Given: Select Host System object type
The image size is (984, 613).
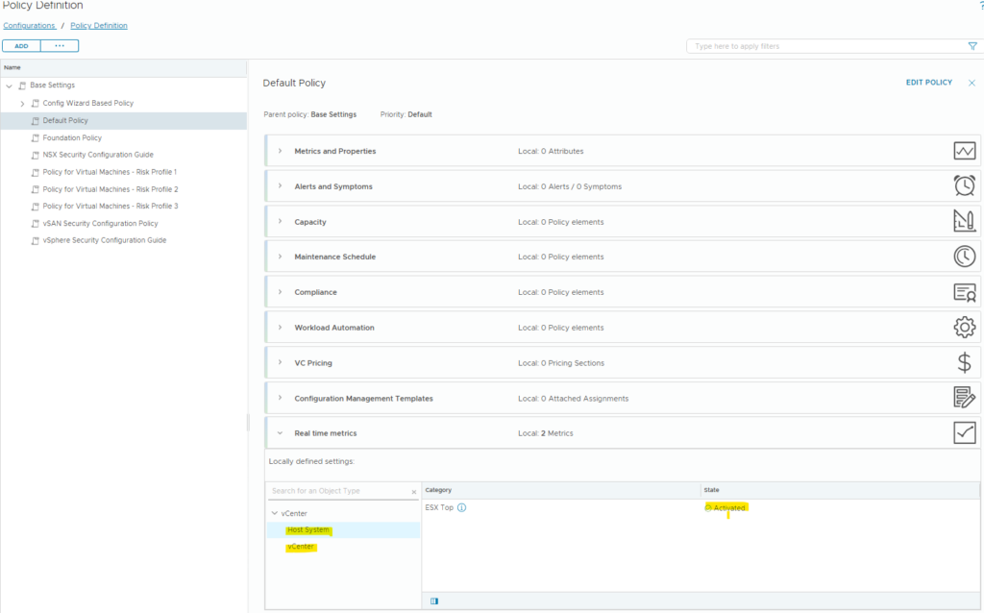Looking at the screenshot, I should point(308,530).
